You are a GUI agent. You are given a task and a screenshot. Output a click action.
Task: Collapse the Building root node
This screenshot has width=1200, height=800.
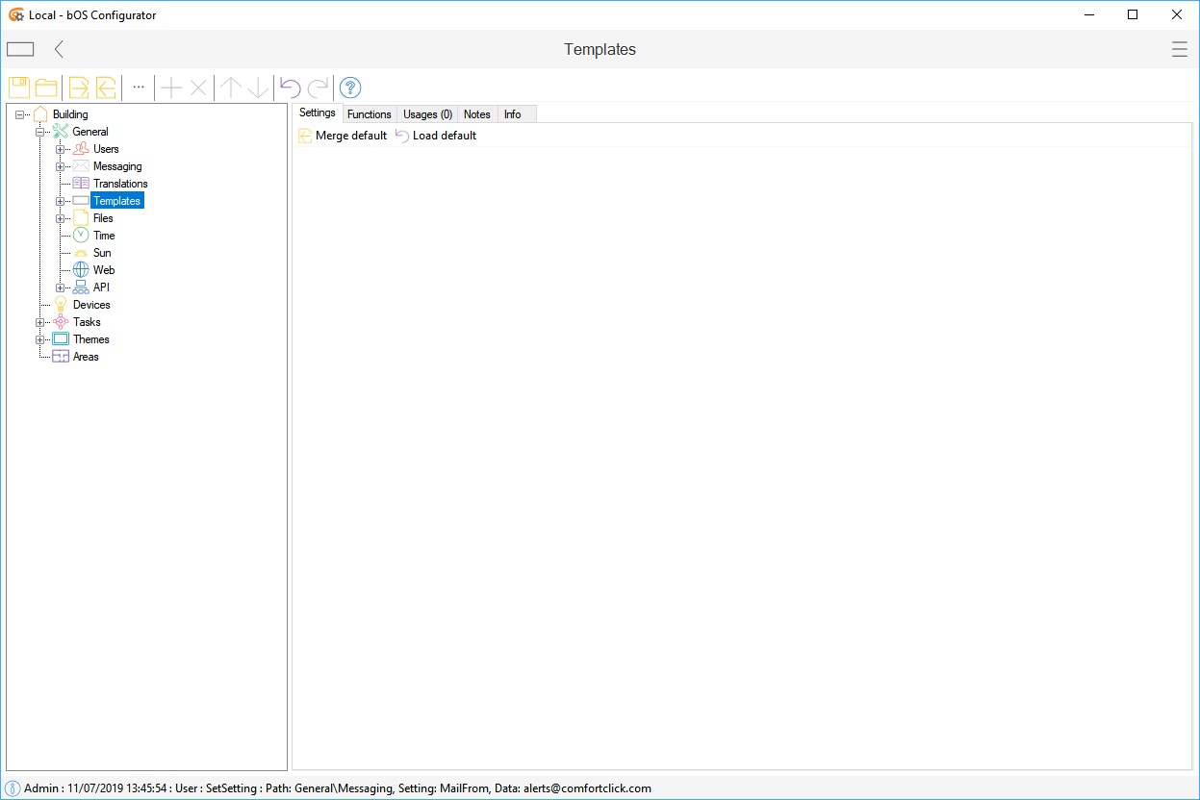(x=20, y=114)
